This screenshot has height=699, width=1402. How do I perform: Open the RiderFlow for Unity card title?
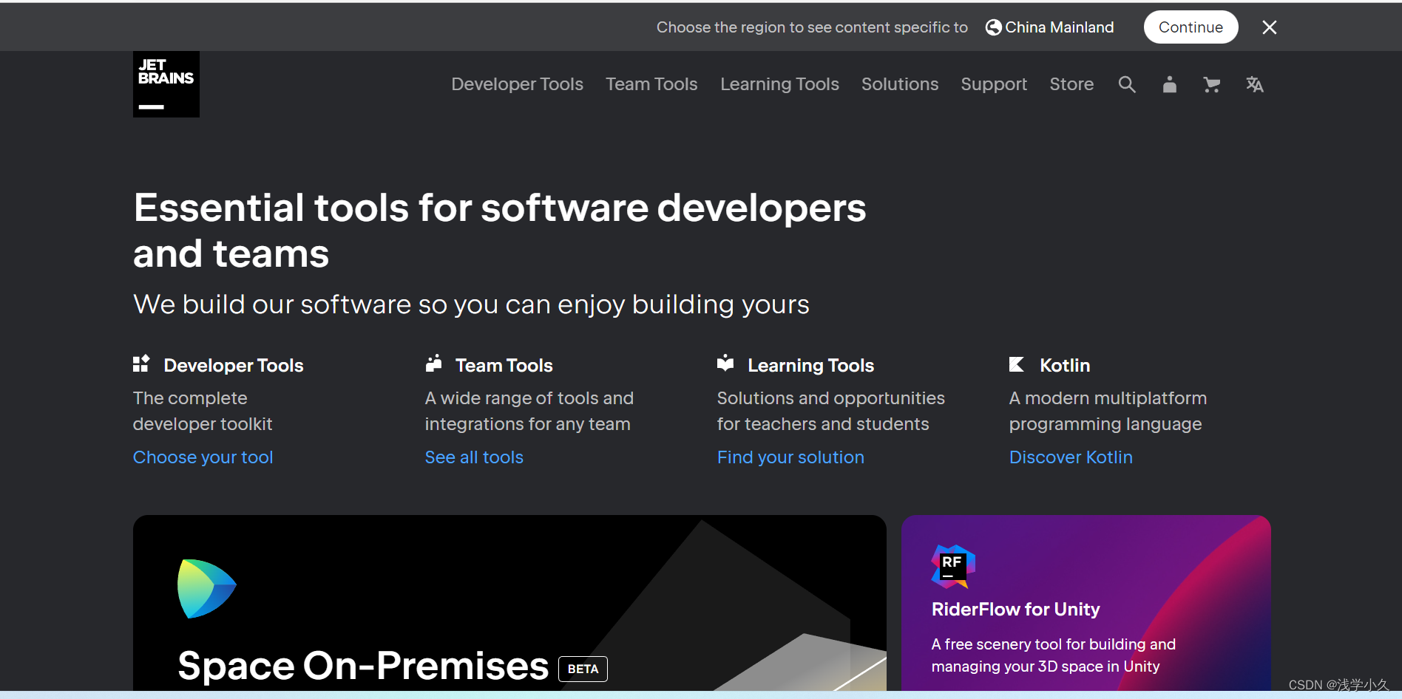tap(1015, 609)
